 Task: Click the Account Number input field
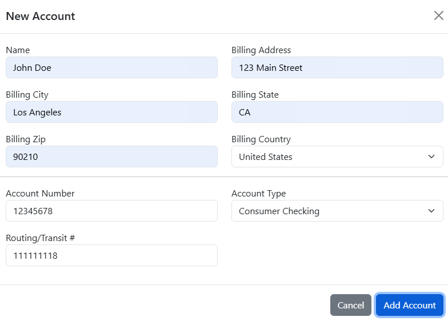(111, 211)
